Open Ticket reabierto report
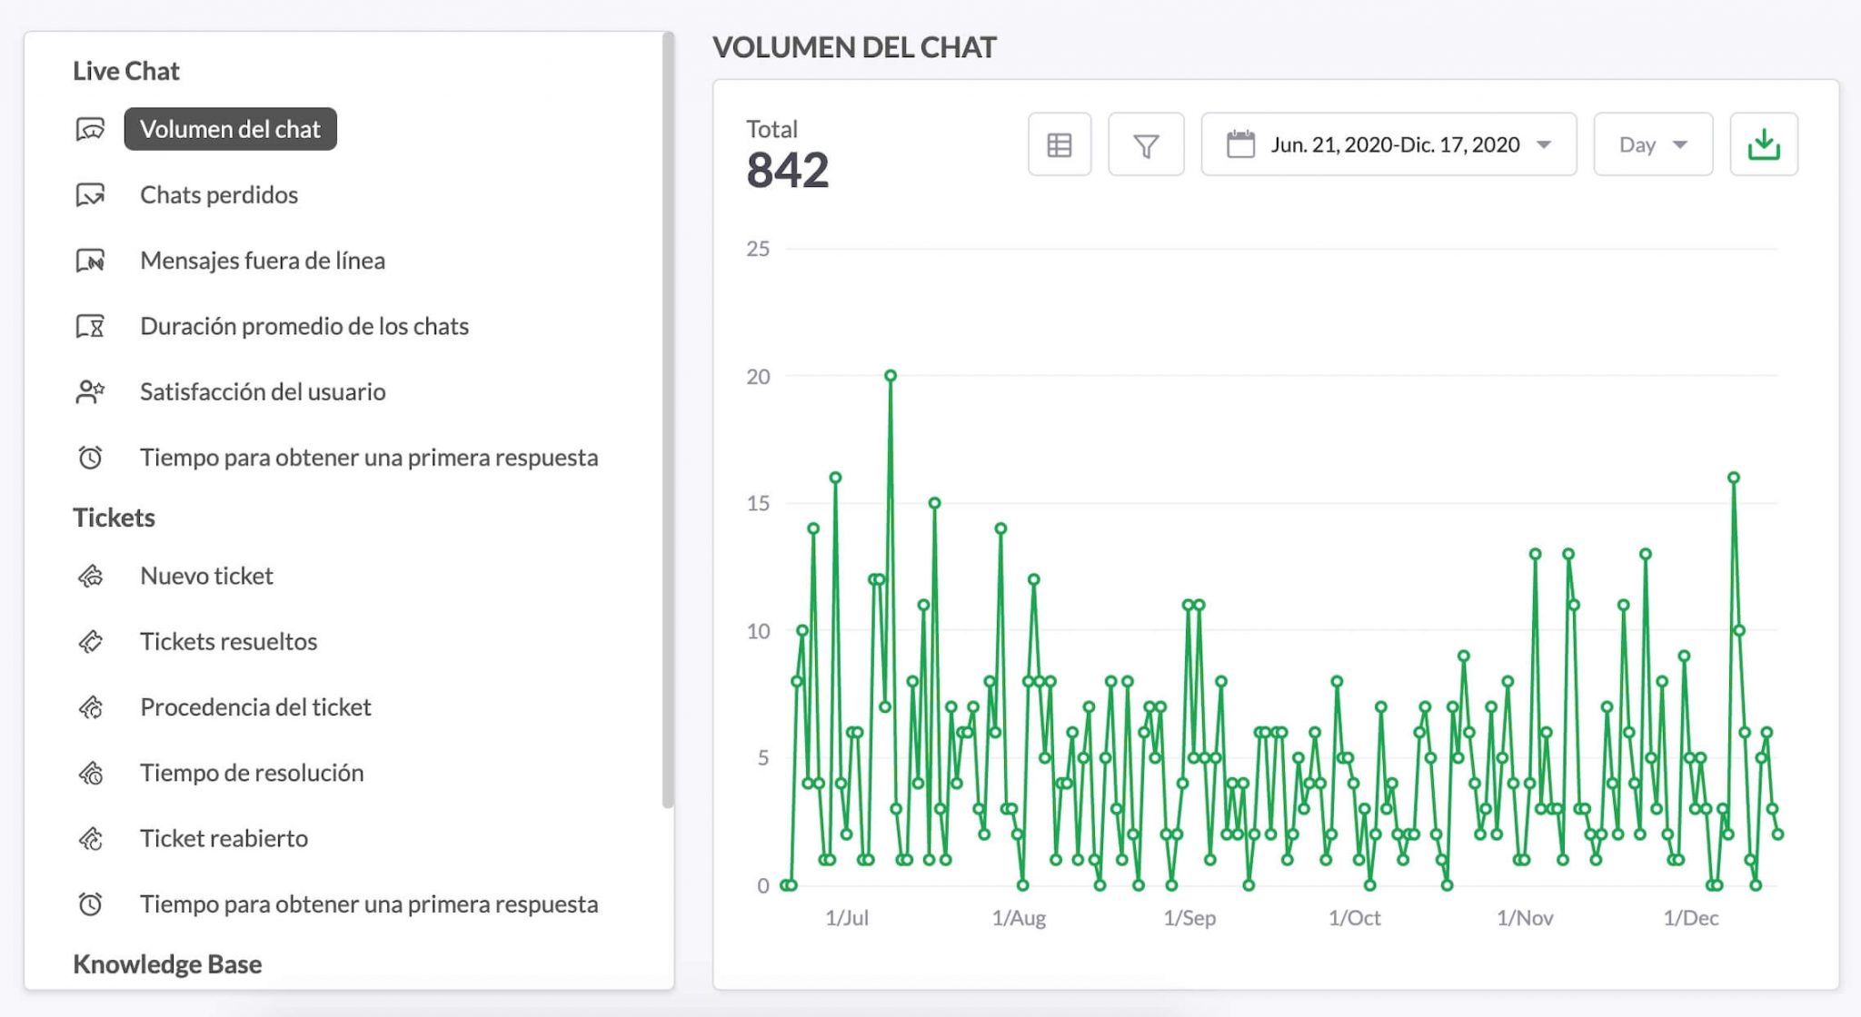 click(x=224, y=839)
